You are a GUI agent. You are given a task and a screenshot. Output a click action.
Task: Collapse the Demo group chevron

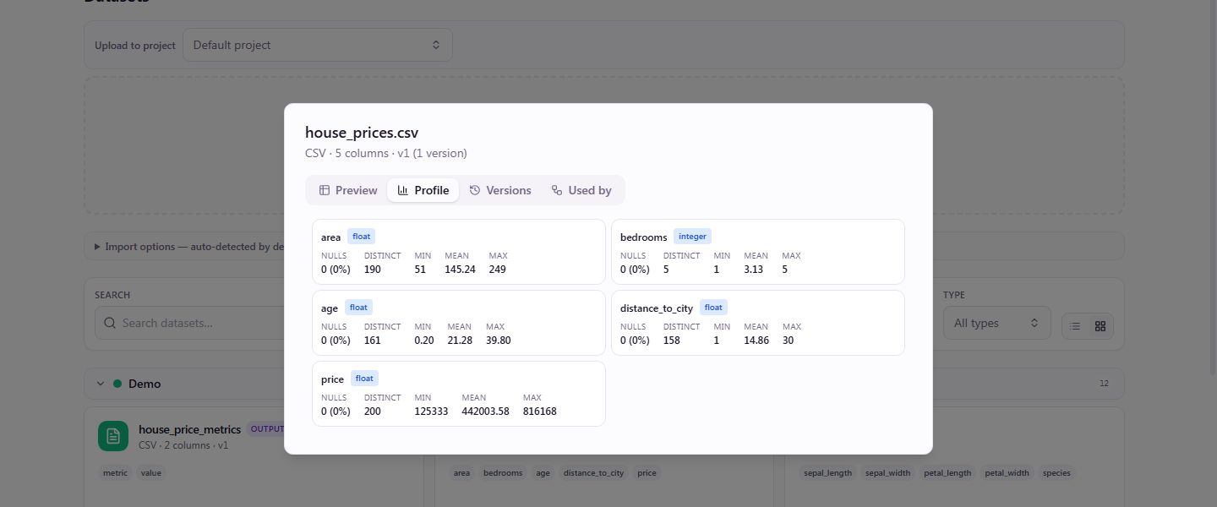point(101,384)
